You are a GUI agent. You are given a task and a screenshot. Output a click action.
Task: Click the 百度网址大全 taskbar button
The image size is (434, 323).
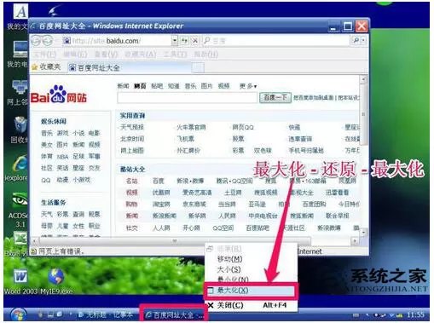174,314
